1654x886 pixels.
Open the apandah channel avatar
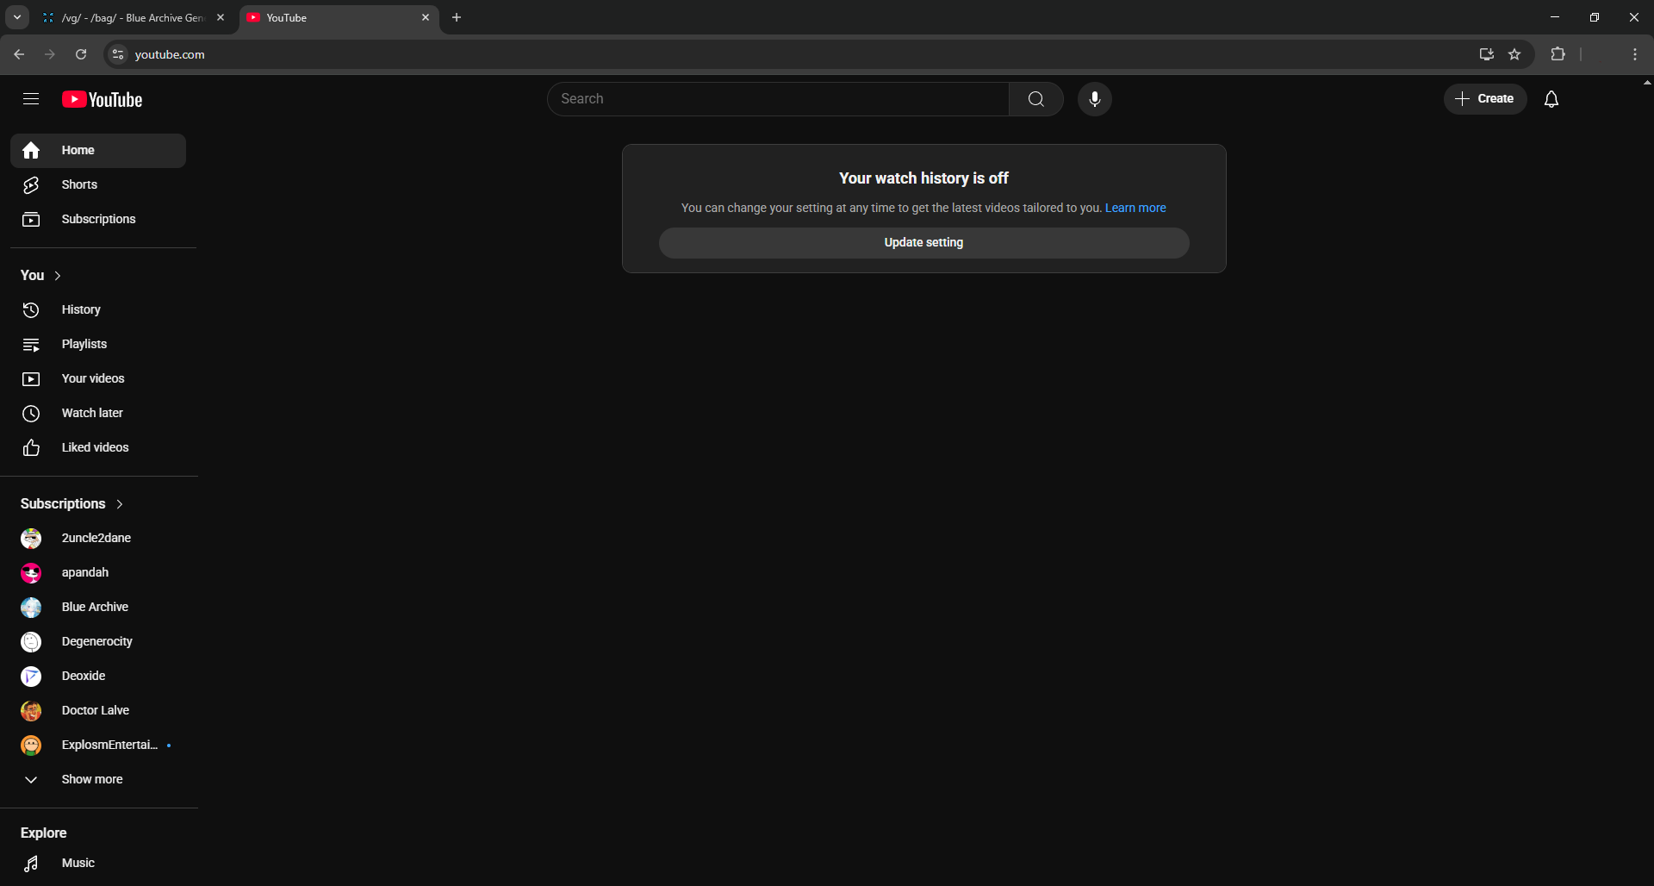pos(31,573)
